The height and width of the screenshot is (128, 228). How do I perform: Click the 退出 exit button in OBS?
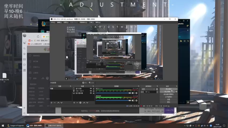coord(168,102)
